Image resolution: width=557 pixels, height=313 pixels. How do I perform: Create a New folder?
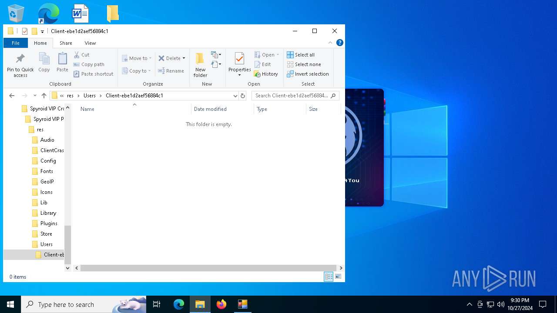pos(200,65)
